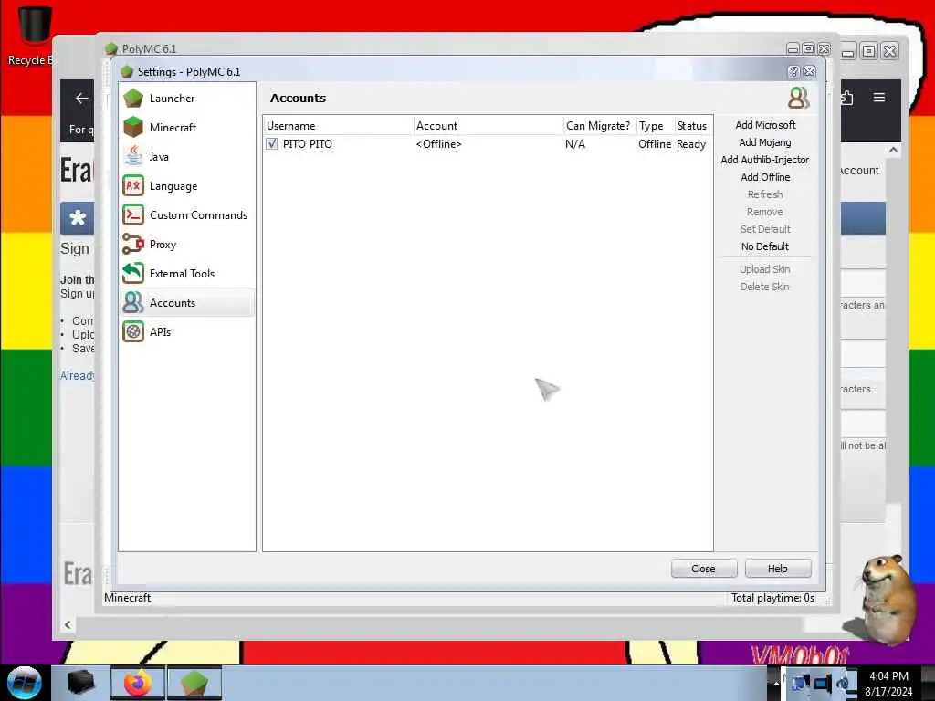Switch to Minecraft settings page
The image size is (935, 701).
(187, 128)
